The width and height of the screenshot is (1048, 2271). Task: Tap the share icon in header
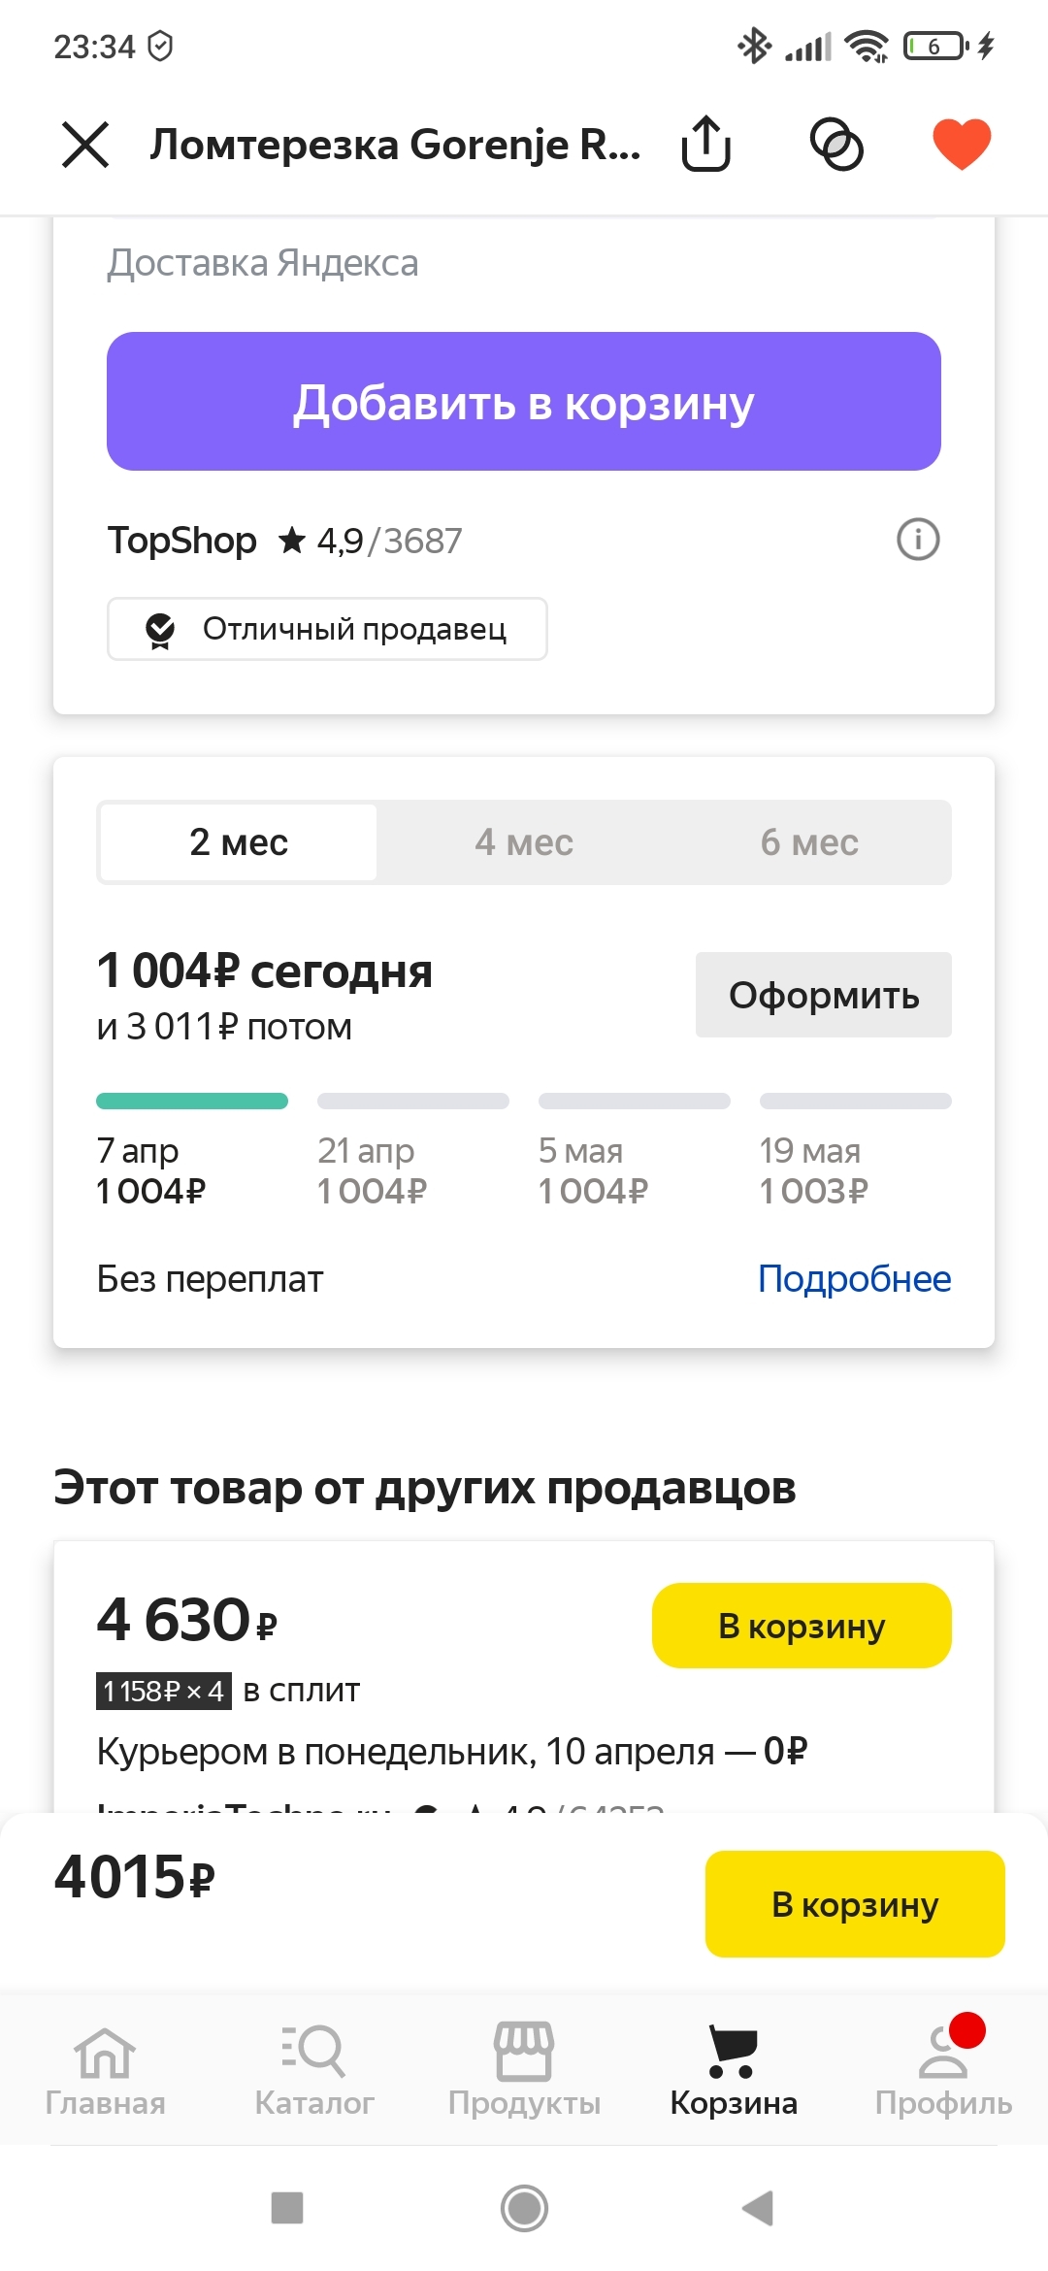click(705, 145)
